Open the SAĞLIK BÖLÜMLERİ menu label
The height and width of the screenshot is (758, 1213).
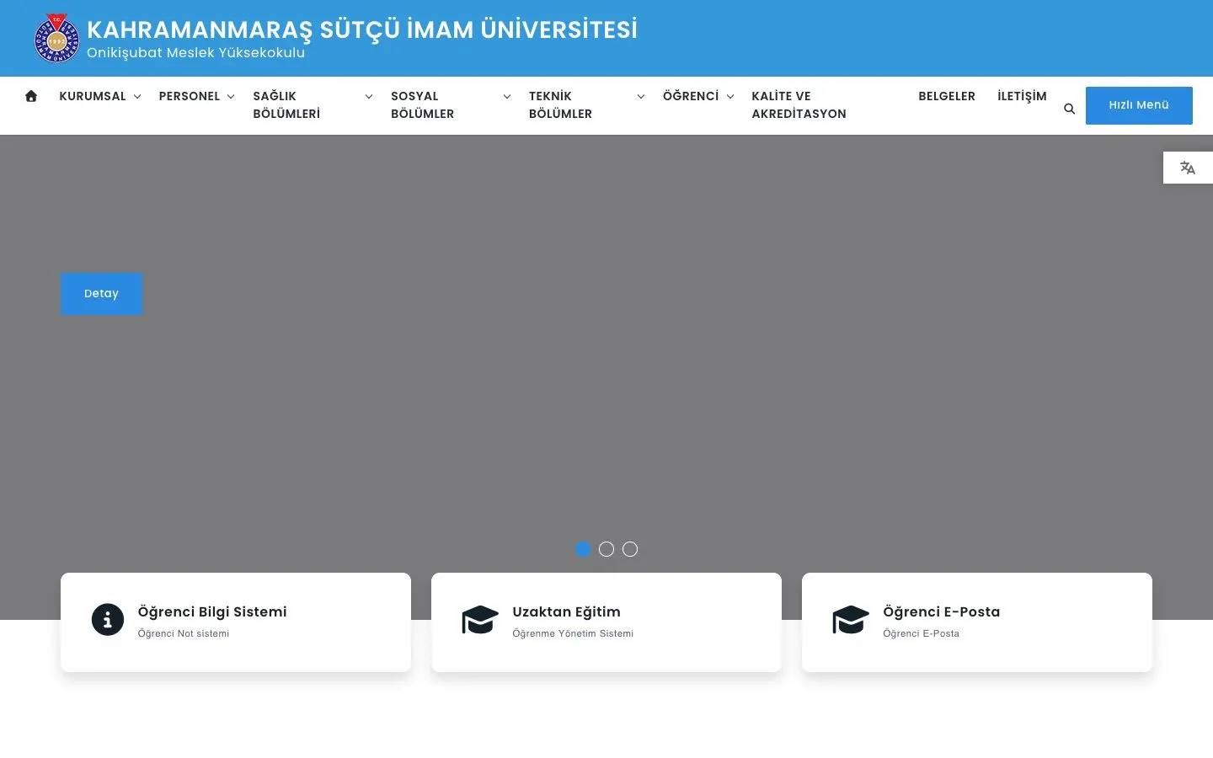pyautogui.click(x=286, y=105)
